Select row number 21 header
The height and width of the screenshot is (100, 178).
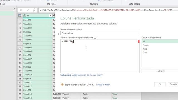[x=20, y=98]
